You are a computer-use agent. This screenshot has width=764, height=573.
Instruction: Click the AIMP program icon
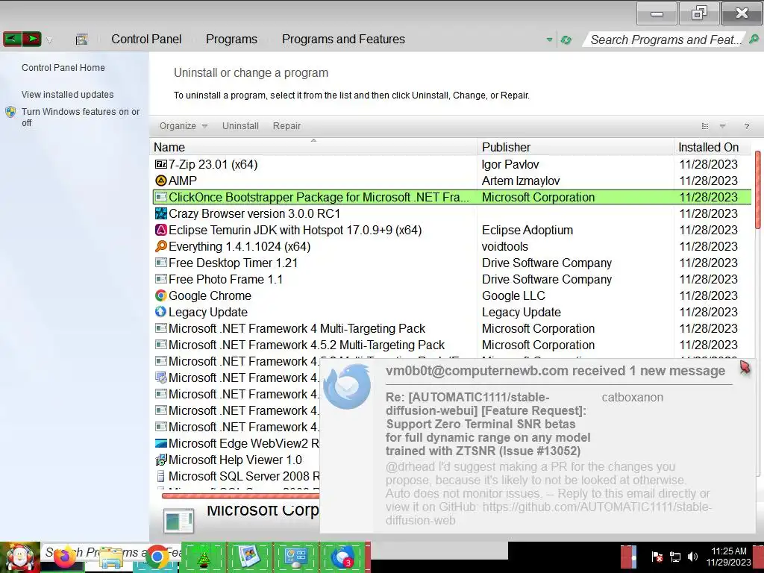(x=161, y=181)
